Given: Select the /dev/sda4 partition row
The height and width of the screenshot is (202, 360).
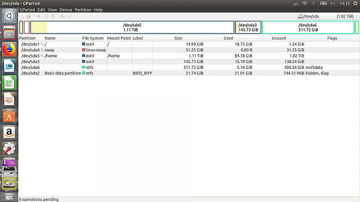Looking at the screenshot, I should point(189,50).
